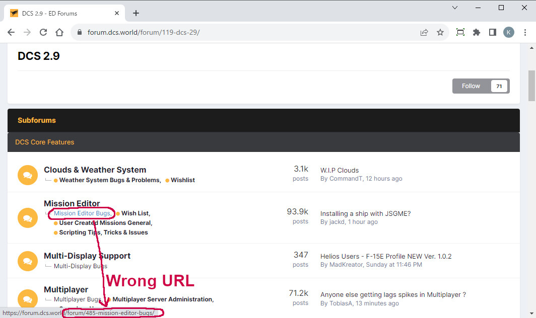Open Mission Editor Wish List subforum

(x=136, y=213)
